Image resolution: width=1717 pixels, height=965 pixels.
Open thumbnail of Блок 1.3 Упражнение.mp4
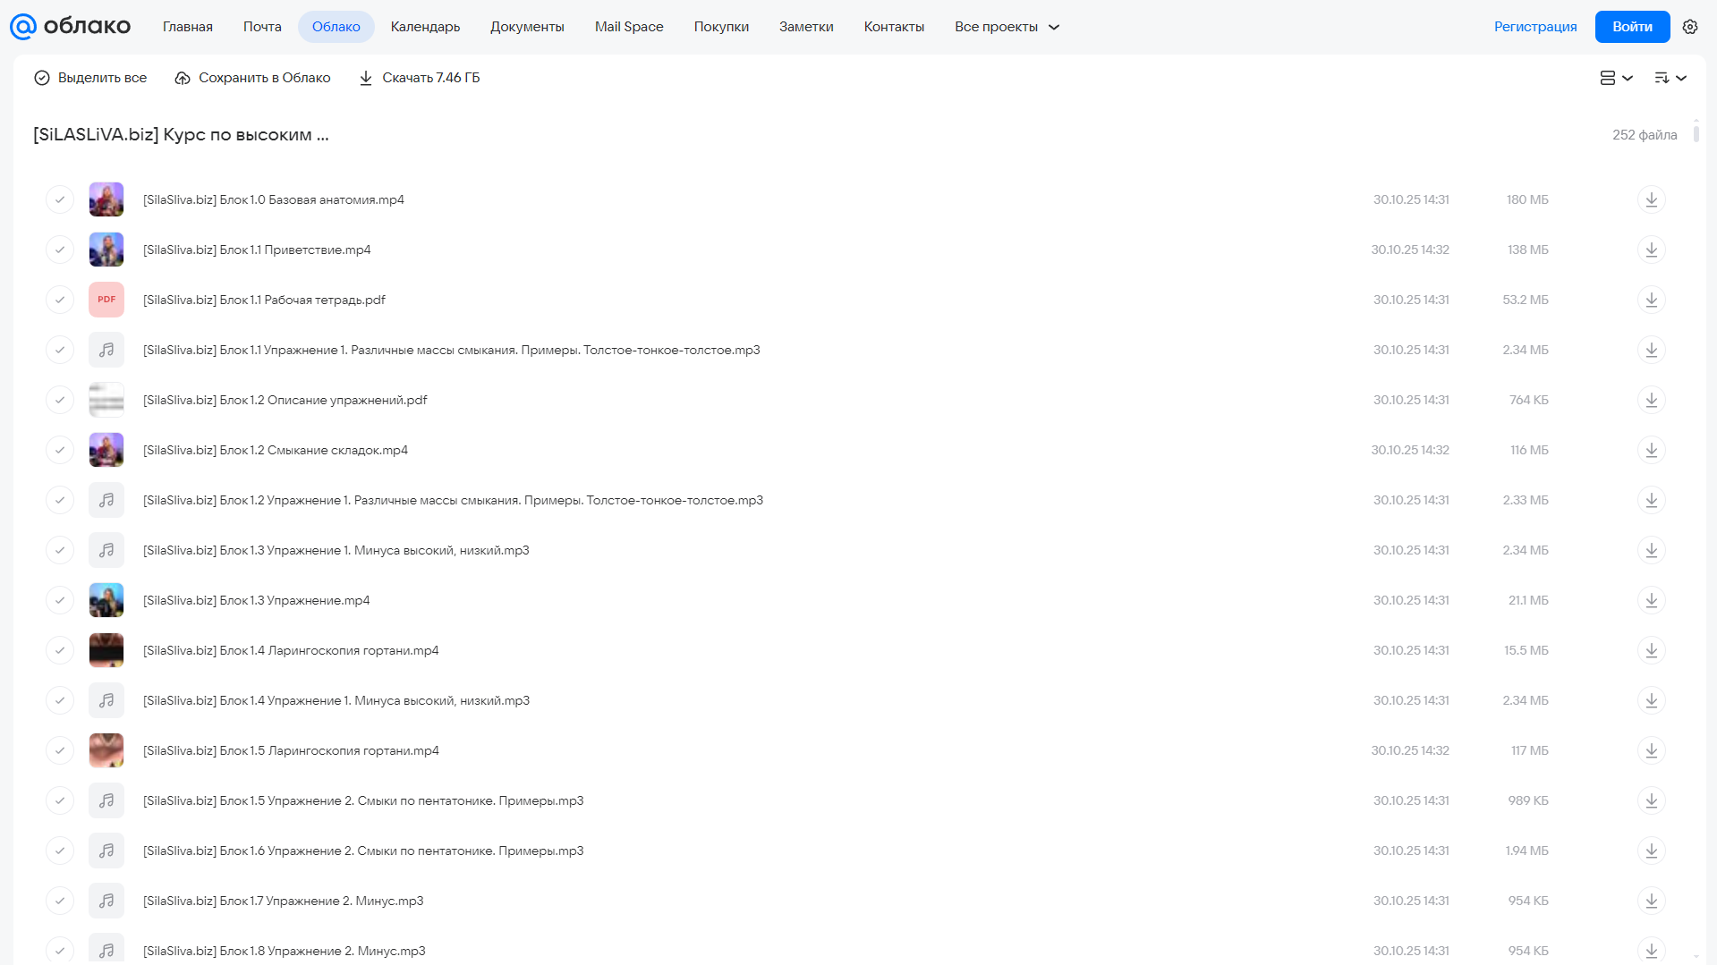[106, 600]
